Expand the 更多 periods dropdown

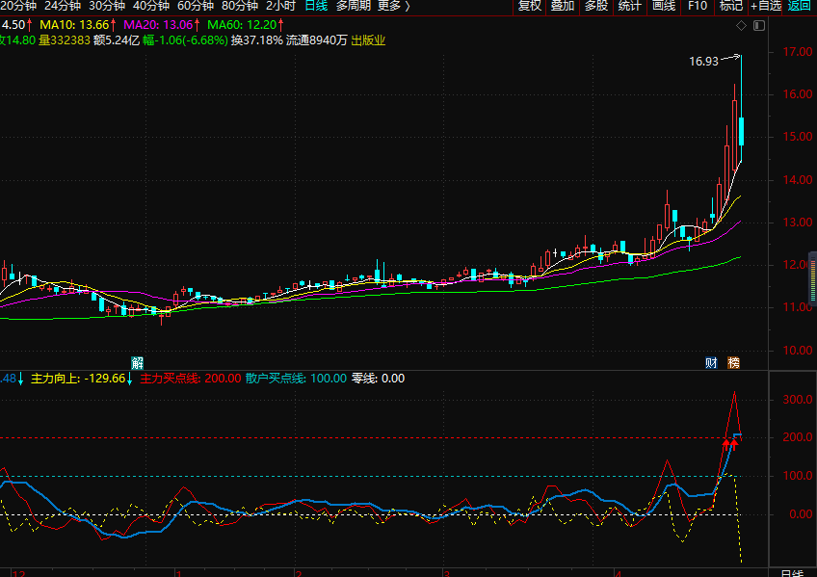click(x=393, y=6)
